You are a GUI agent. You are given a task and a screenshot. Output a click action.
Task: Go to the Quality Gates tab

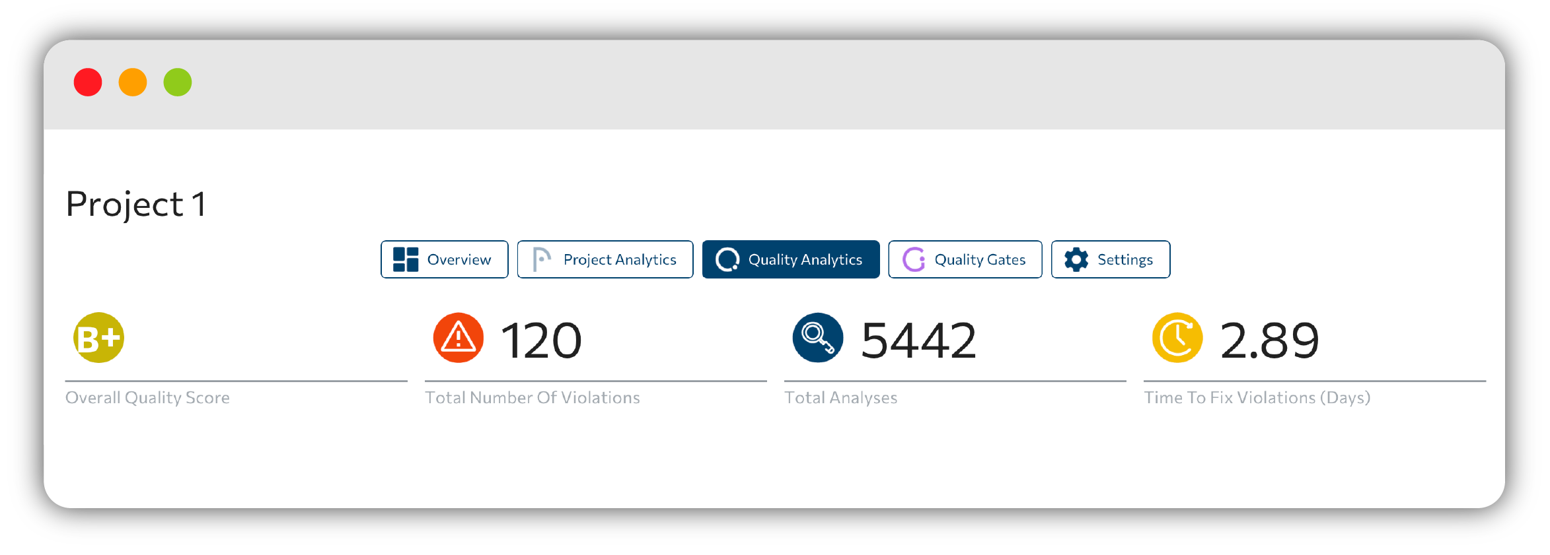click(965, 259)
